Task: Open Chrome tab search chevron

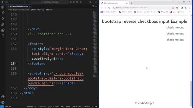Action: 173,2
